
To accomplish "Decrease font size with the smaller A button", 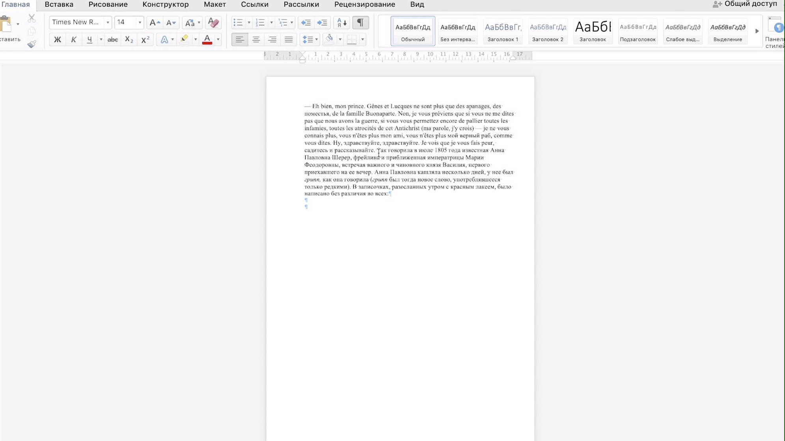I will click(171, 22).
